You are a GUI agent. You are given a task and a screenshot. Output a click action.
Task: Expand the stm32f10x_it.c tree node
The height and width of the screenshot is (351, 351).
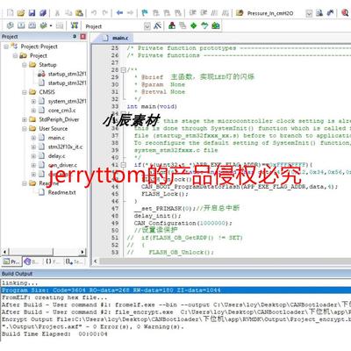[33, 147]
